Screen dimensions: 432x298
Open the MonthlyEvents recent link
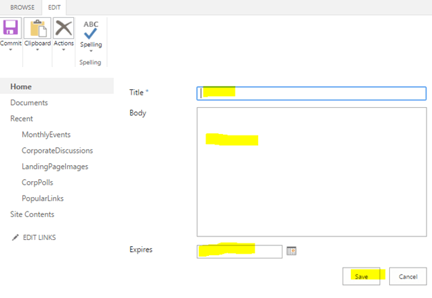[46, 134]
